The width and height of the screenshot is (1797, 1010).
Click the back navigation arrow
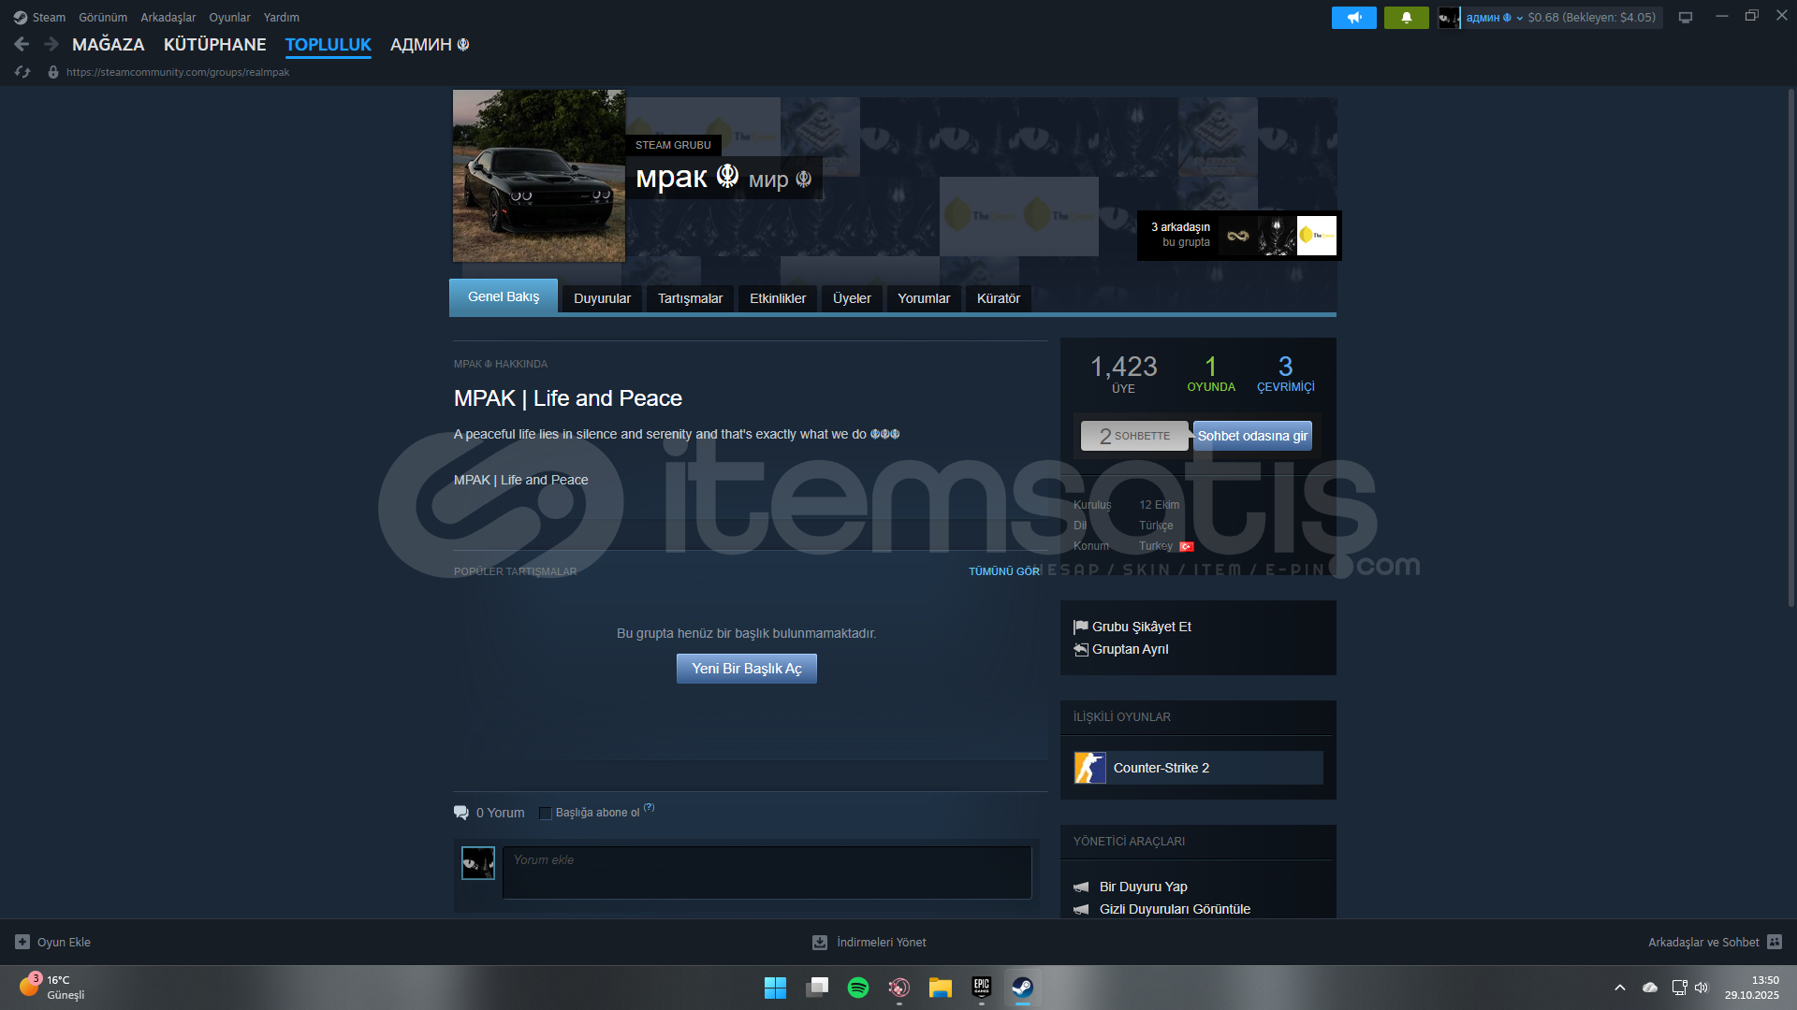pyautogui.click(x=22, y=44)
